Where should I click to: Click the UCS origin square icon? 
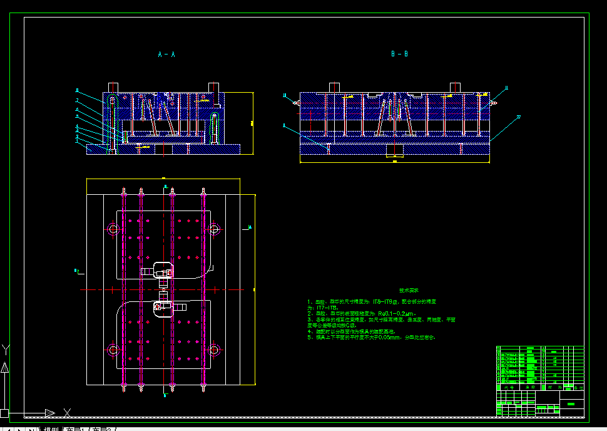[x=4, y=413]
